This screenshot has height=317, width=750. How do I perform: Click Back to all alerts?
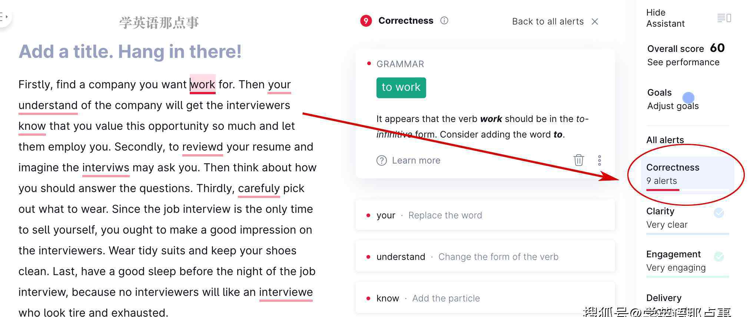tap(547, 22)
